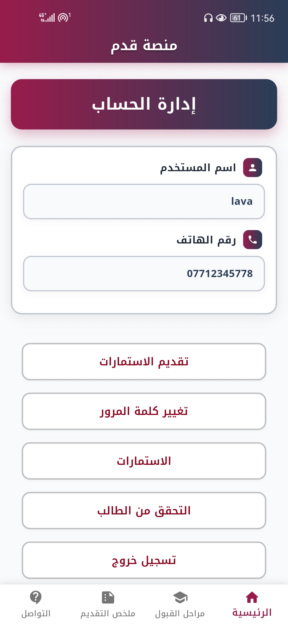Viewport: 288px width, 624px height.
Task: Tap the hotspot icon in status bar
Action: pyautogui.click(x=63, y=18)
